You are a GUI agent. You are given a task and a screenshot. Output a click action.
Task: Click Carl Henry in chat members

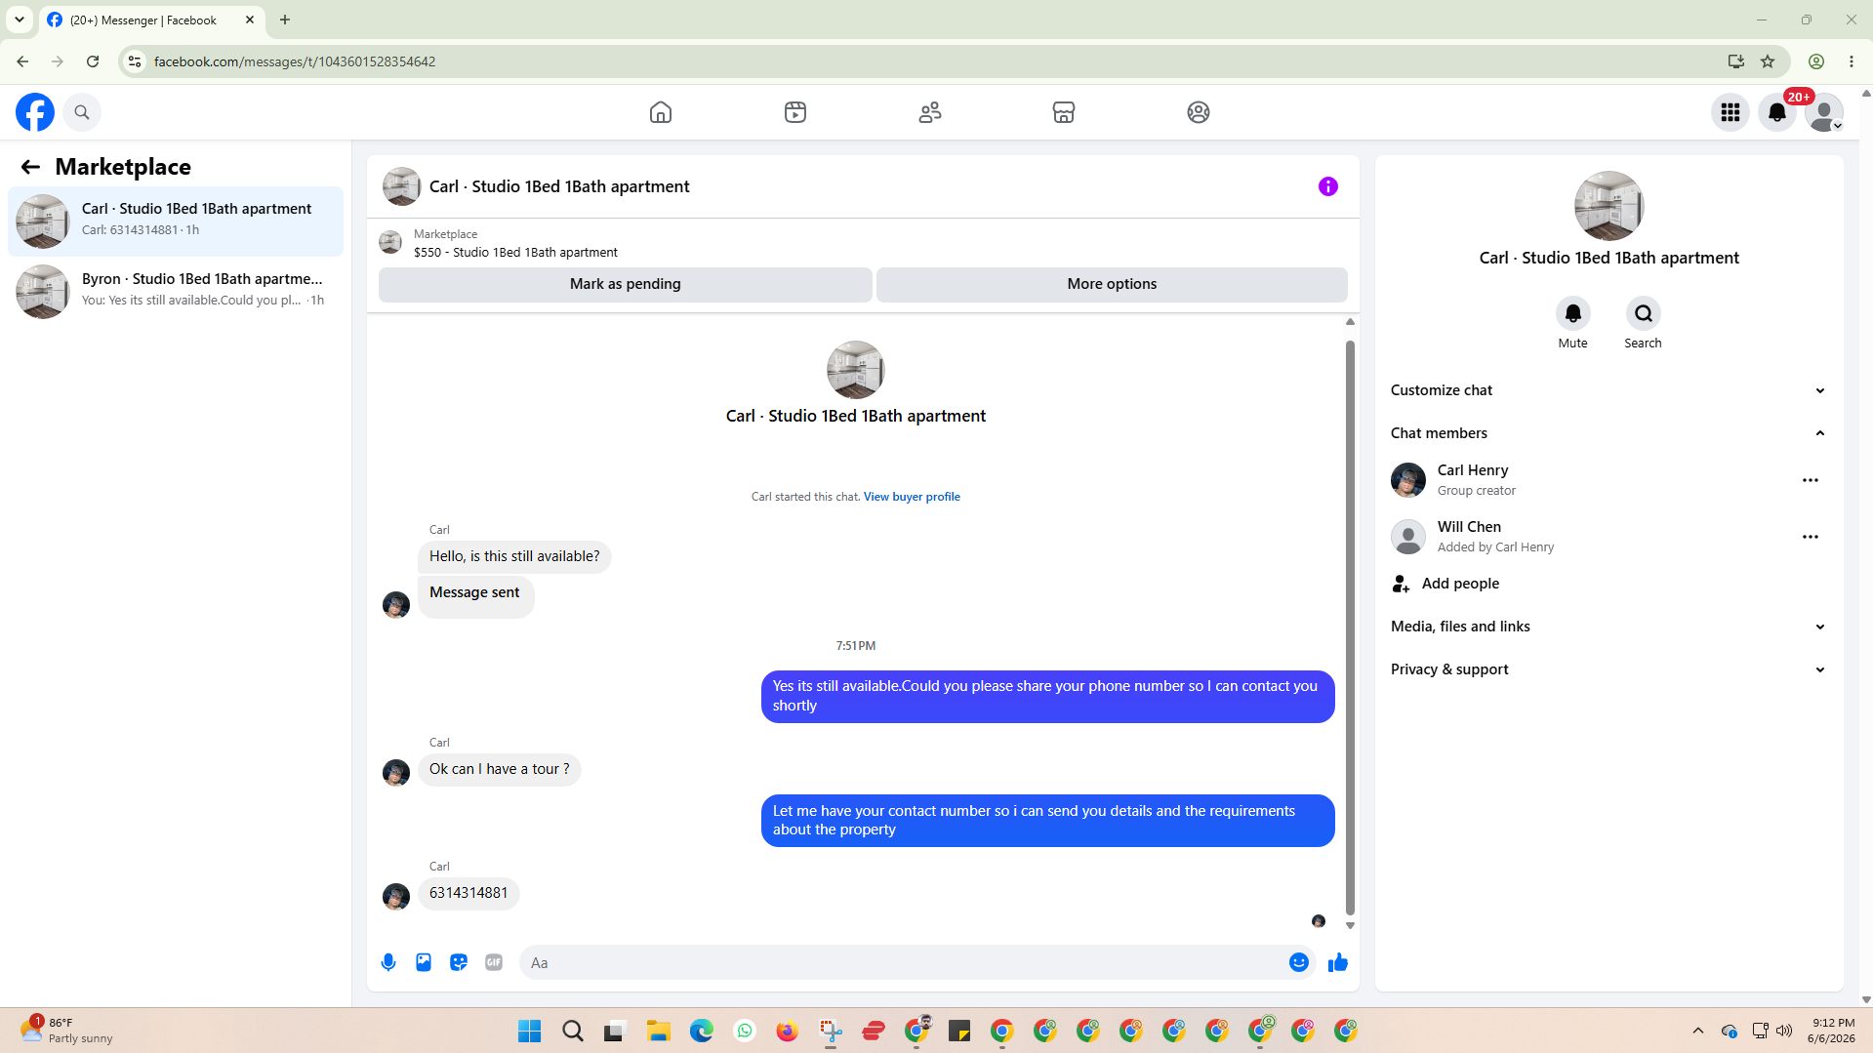pos(1473,470)
